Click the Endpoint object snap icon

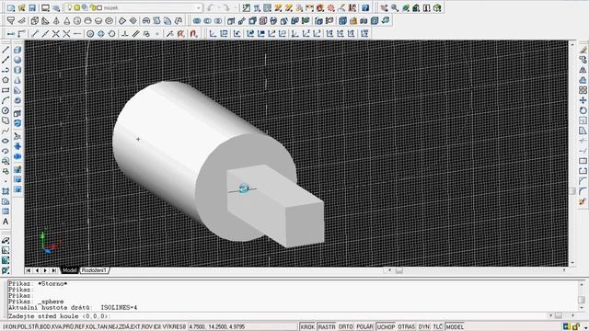pos(35,33)
